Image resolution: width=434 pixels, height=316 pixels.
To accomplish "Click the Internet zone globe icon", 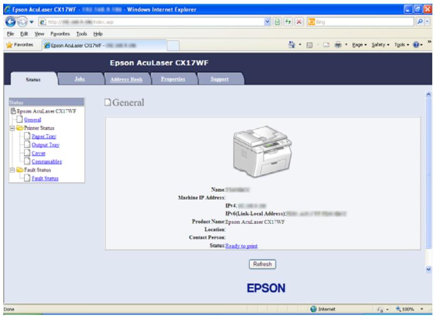I will [x=313, y=309].
